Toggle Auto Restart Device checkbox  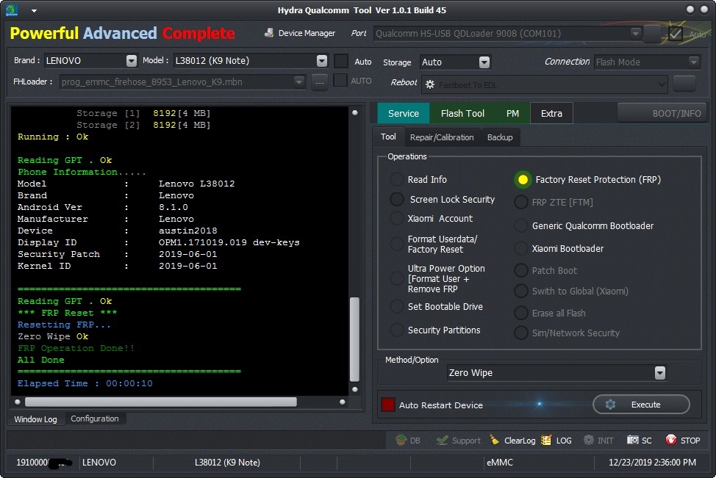click(387, 405)
